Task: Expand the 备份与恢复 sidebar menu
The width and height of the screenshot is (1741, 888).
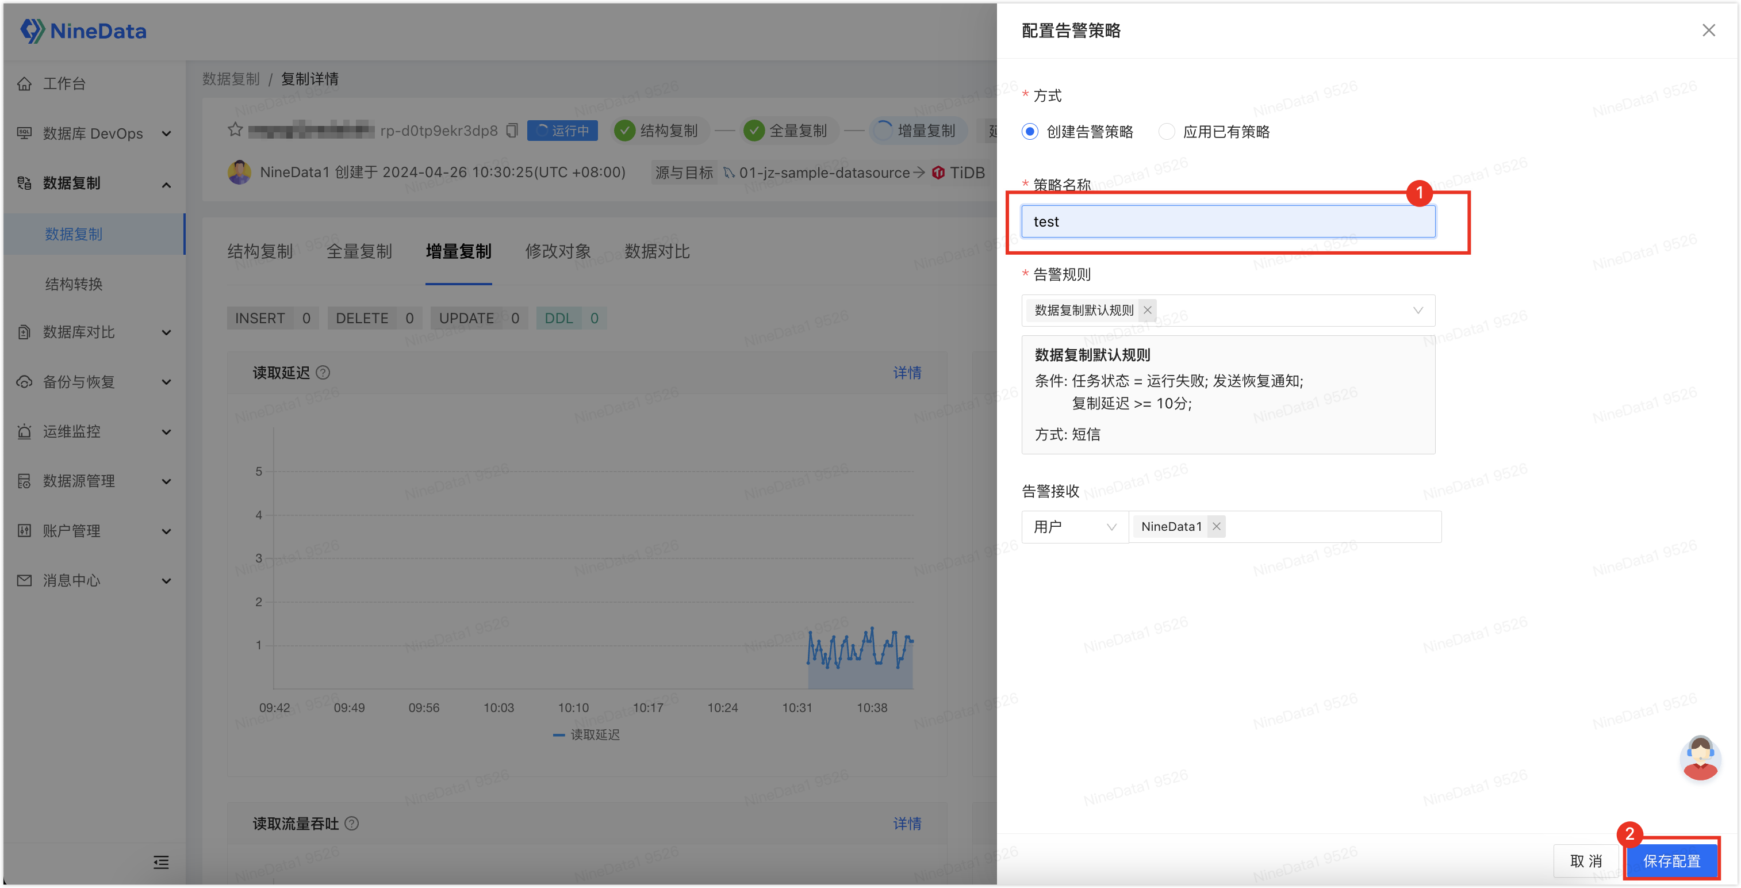Action: [x=94, y=382]
